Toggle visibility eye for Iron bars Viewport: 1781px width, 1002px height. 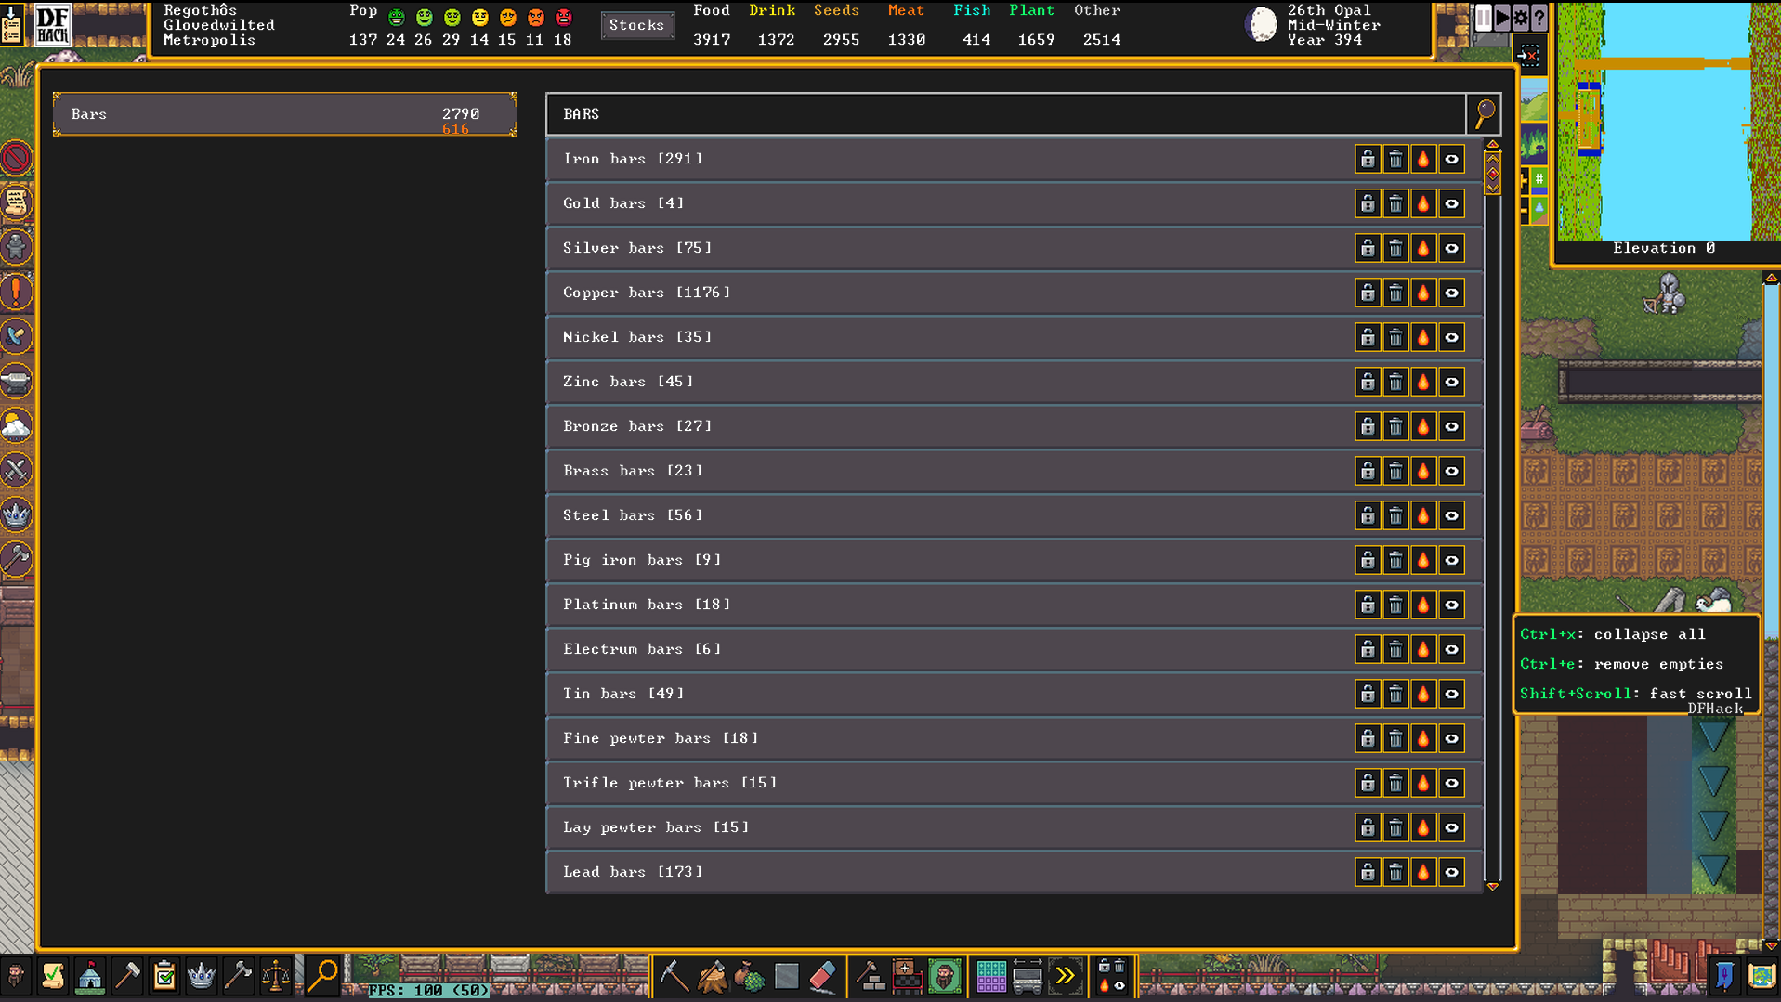(1451, 159)
